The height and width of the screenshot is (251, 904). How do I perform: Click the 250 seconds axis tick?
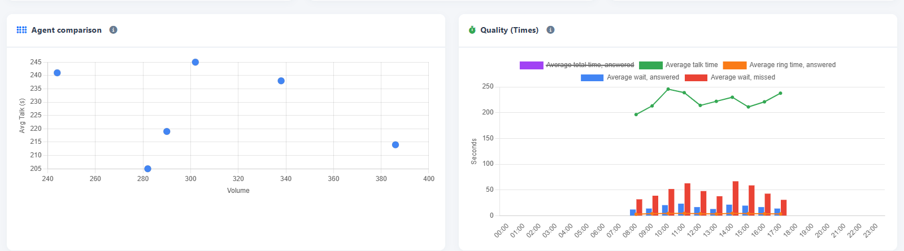(x=488, y=86)
